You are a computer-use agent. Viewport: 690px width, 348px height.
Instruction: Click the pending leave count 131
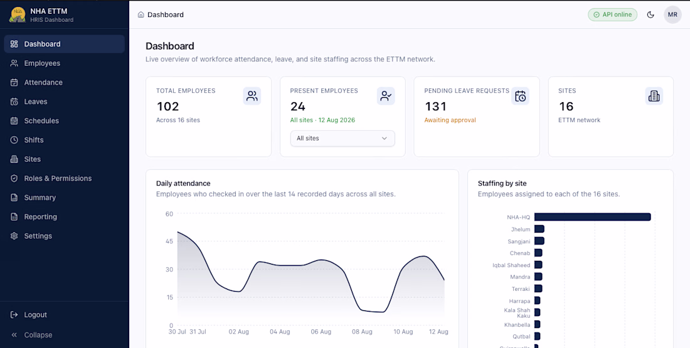coord(436,107)
